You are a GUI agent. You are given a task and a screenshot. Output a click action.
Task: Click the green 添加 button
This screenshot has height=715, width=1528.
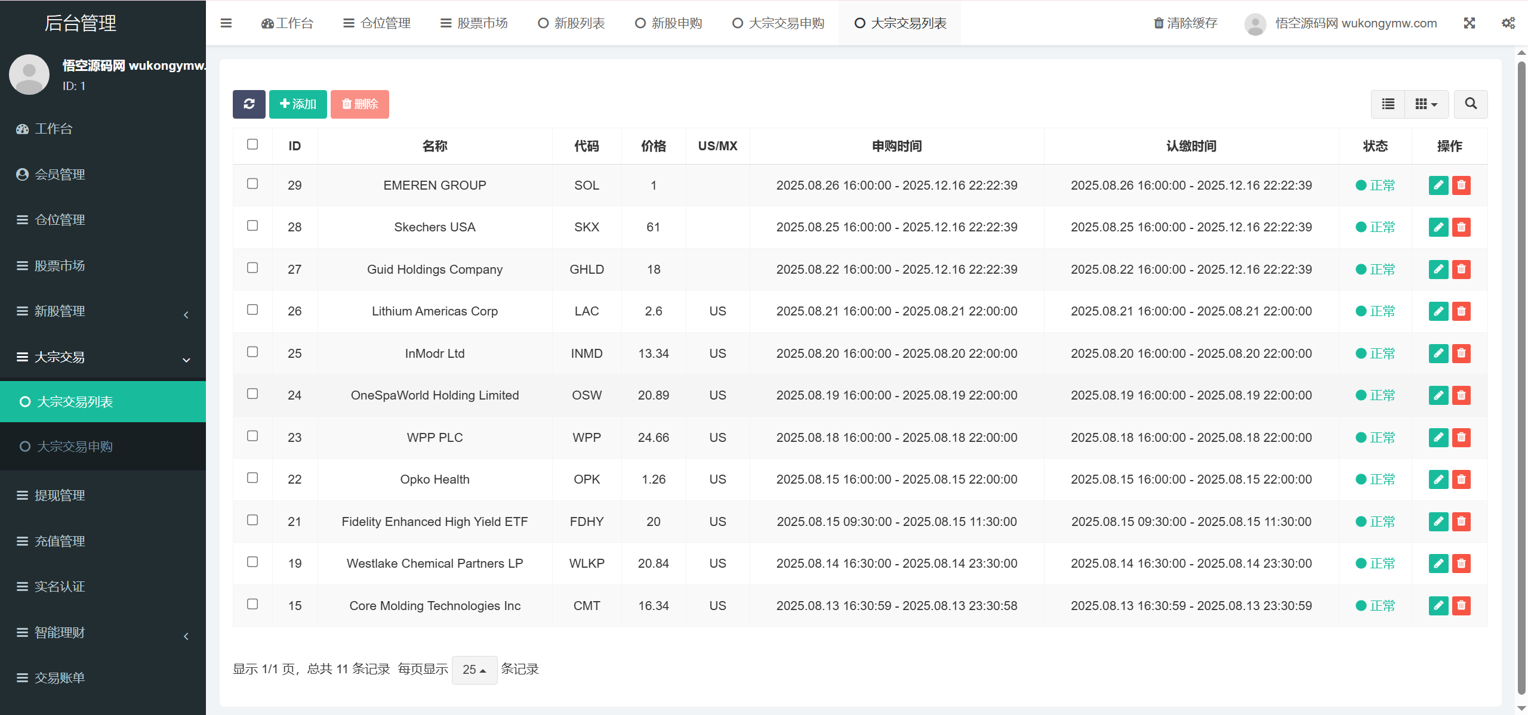(298, 104)
